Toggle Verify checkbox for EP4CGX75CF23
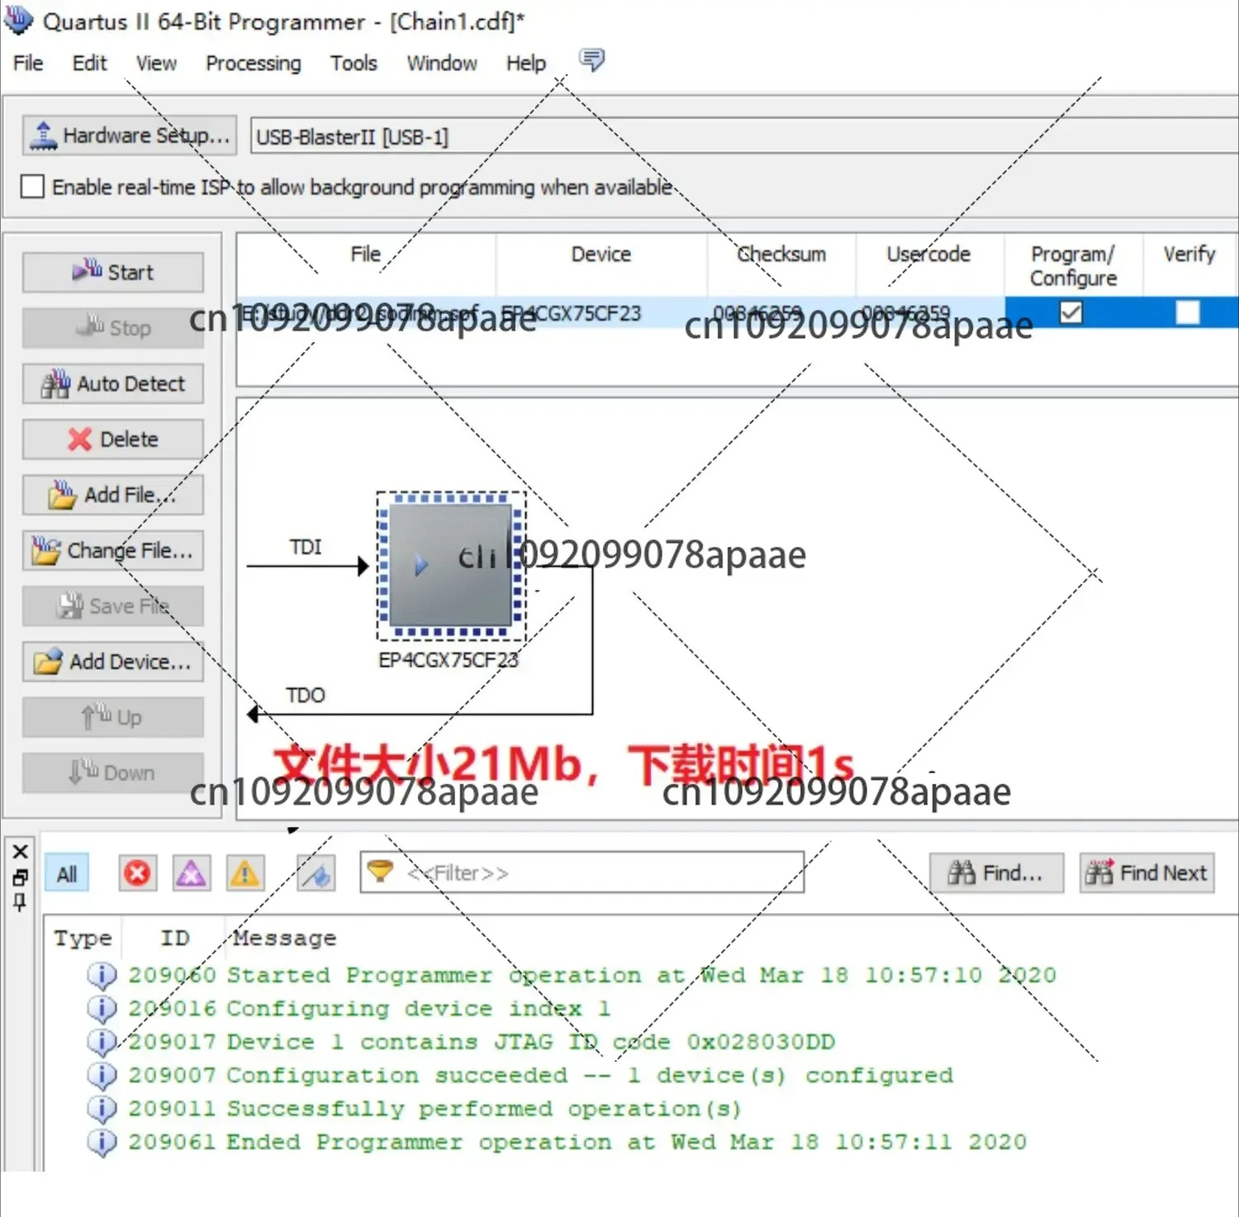 [x=1188, y=312]
